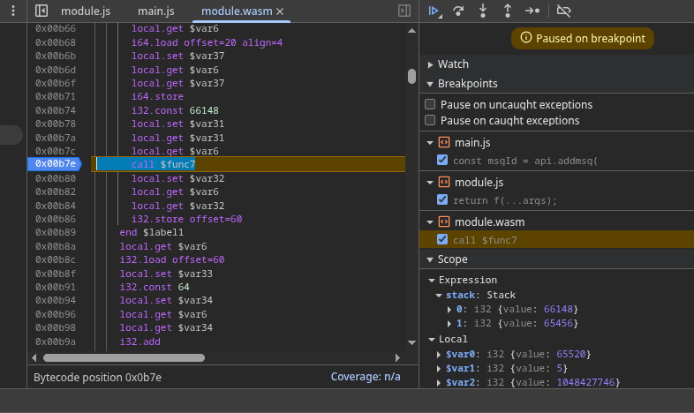Expand $var1 local variable
The image size is (694, 413).
pos(439,368)
